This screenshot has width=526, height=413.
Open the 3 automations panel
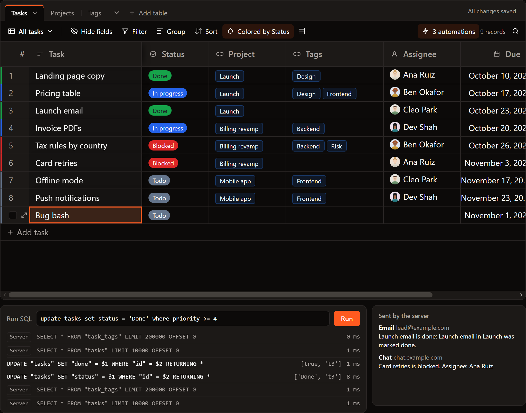pos(448,31)
